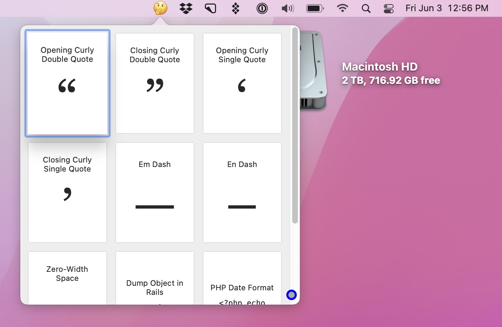Pick the PHP Date Format snippet
Image resolution: width=502 pixels, height=327 pixels.
(x=242, y=278)
